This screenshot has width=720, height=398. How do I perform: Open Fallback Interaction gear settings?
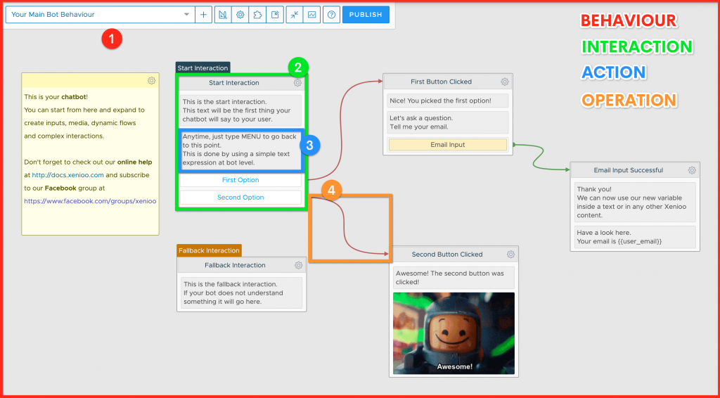coord(298,265)
